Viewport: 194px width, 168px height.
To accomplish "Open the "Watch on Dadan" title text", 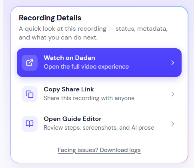I will (70, 58).
